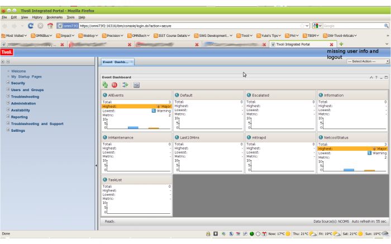Expand the Settings navigation node
The image size is (391, 244).
[8, 130]
